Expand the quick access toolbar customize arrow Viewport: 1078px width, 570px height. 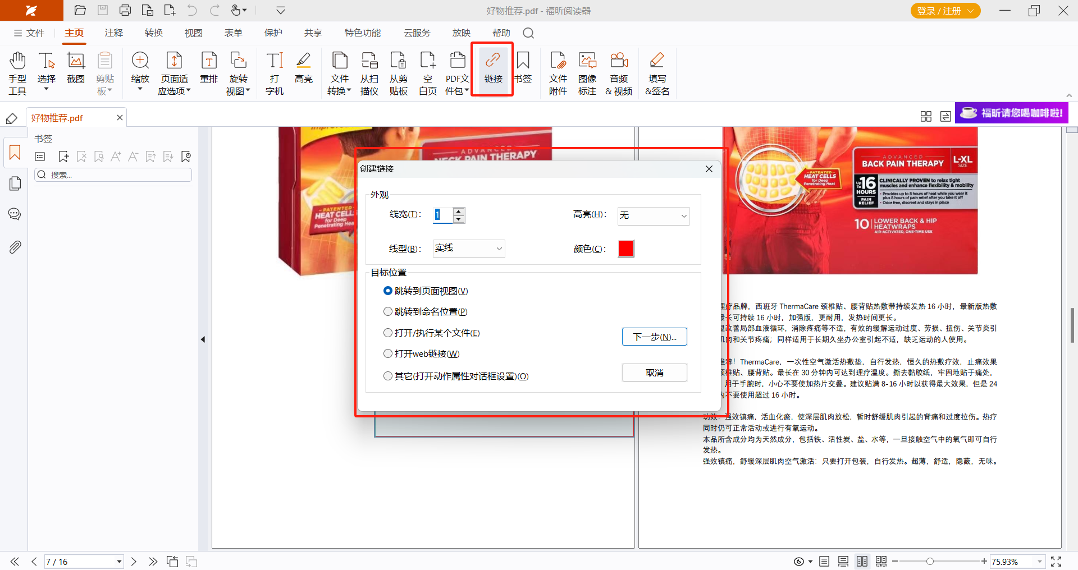281,10
